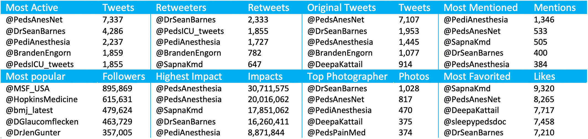Select the 30,711,575 impacts value
Viewport: 588px width, 139px height.
click(268, 89)
